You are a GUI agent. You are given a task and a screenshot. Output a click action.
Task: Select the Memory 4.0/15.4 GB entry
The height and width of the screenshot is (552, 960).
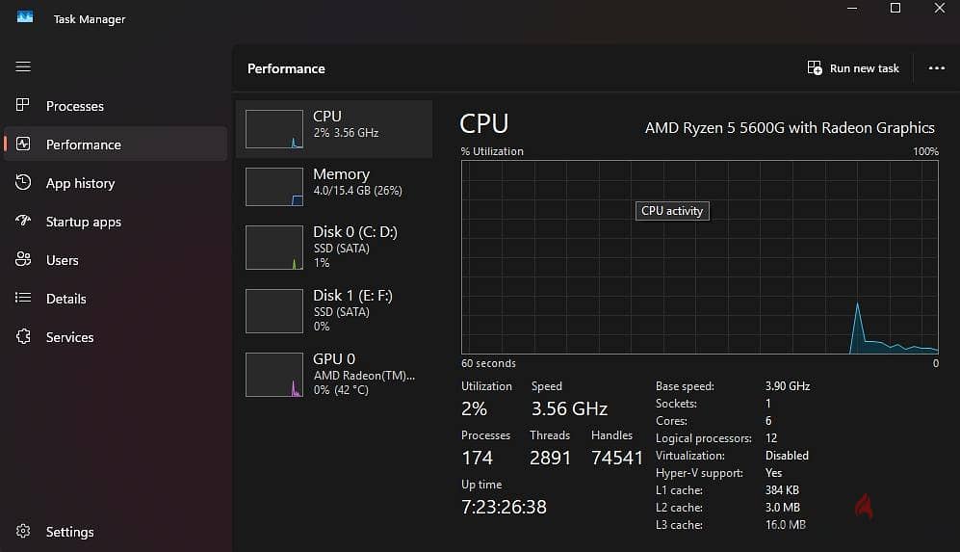point(334,187)
